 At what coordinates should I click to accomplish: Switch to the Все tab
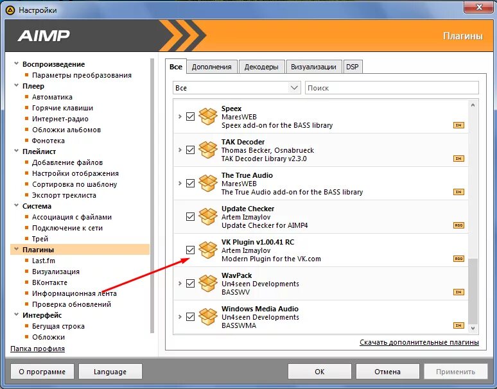coord(176,67)
